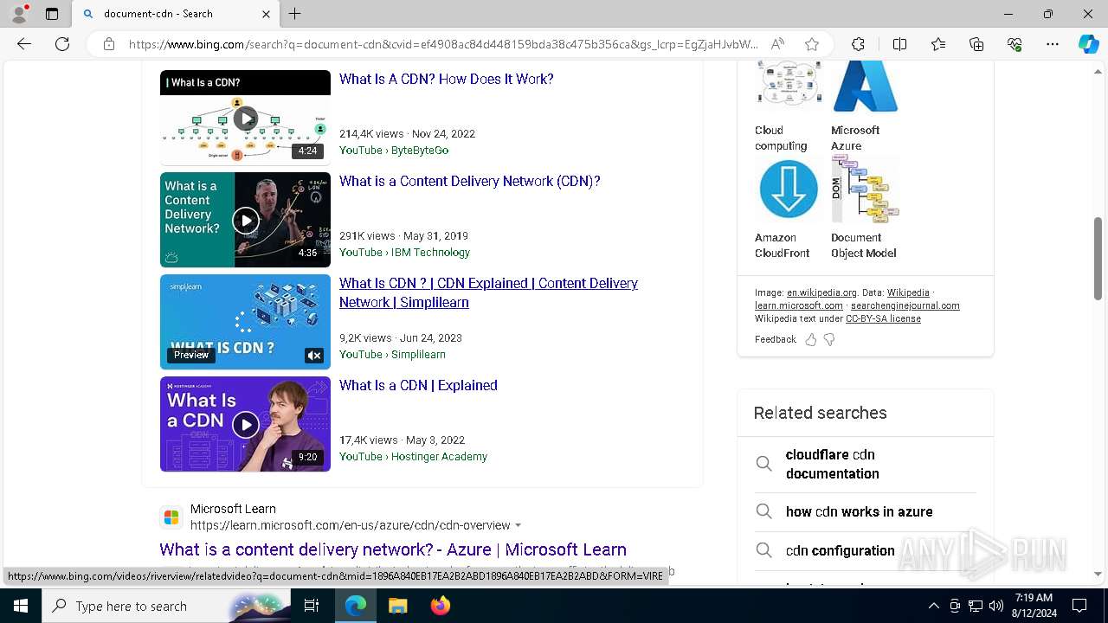1108x623 pixels.
Task: Toggle Split screen view
Action: coord(899,44)
